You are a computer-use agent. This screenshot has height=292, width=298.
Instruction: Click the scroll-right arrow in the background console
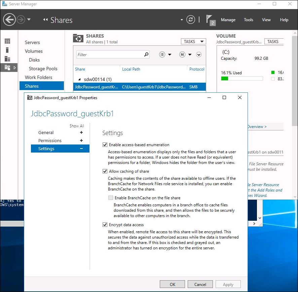tap(254, 224)
